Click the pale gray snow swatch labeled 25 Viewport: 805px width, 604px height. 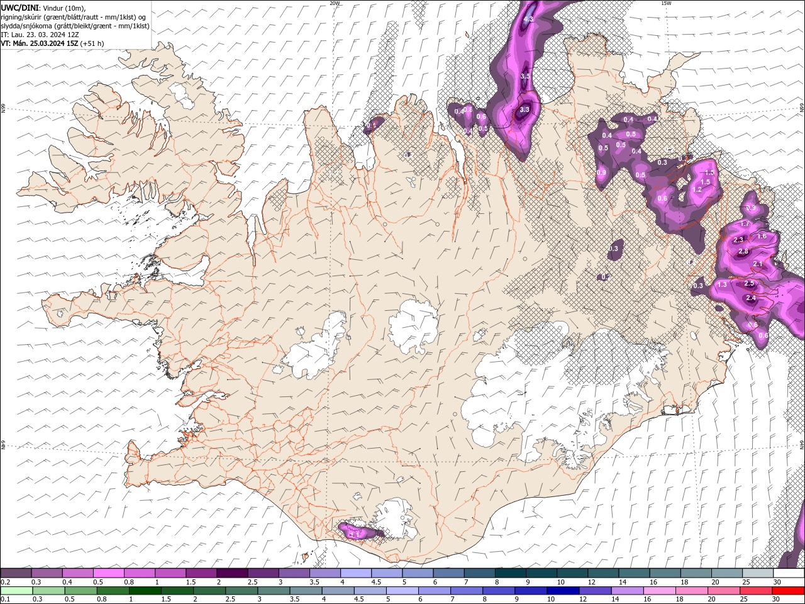click(x=758, y=573)
